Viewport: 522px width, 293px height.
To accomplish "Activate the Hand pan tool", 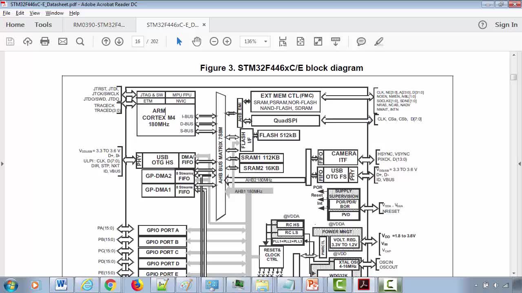I will point(197,42).
